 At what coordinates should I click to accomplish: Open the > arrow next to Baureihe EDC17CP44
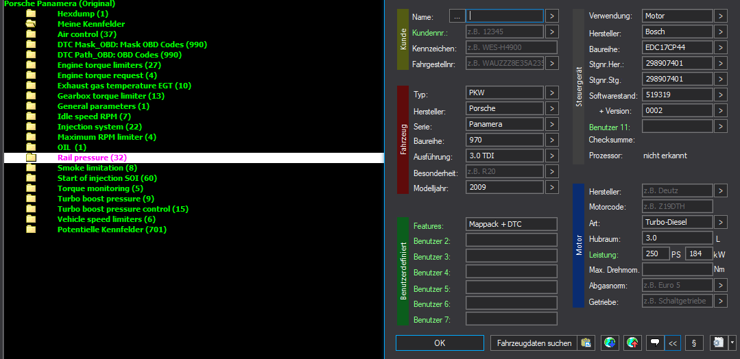721,48
